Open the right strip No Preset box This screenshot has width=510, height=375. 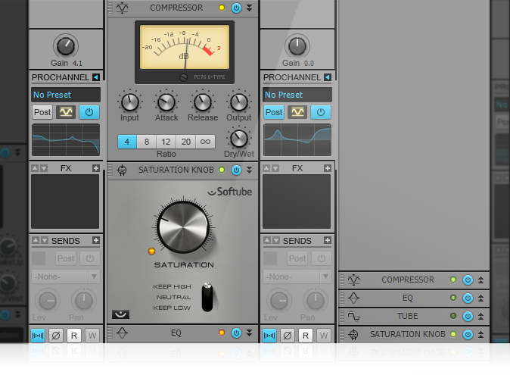297,95
